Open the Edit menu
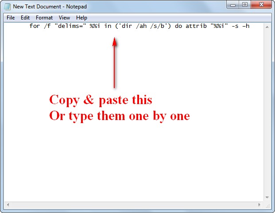Image resolution: width=275 pixels, height=213 pixels. click(25, 18)
